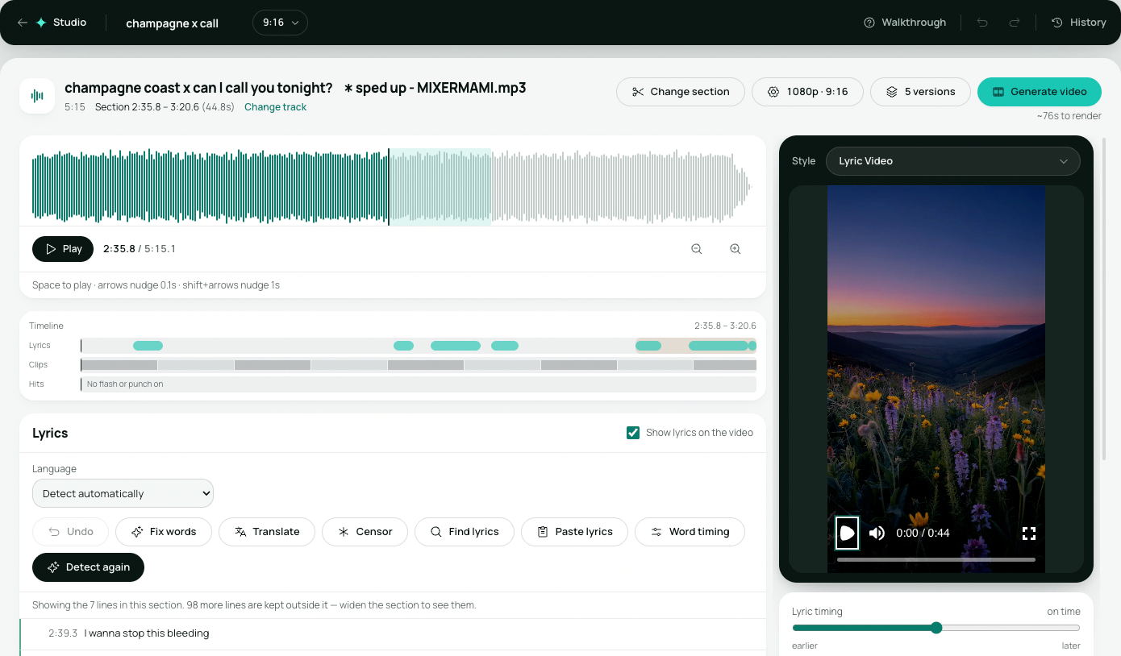Click Detect again button

pos(88,567)
